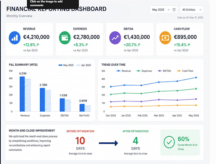This screenshot has height=164, width=216.
Task: Click the purple EBITDA trend-arrow icon
Action: [115, 38]
